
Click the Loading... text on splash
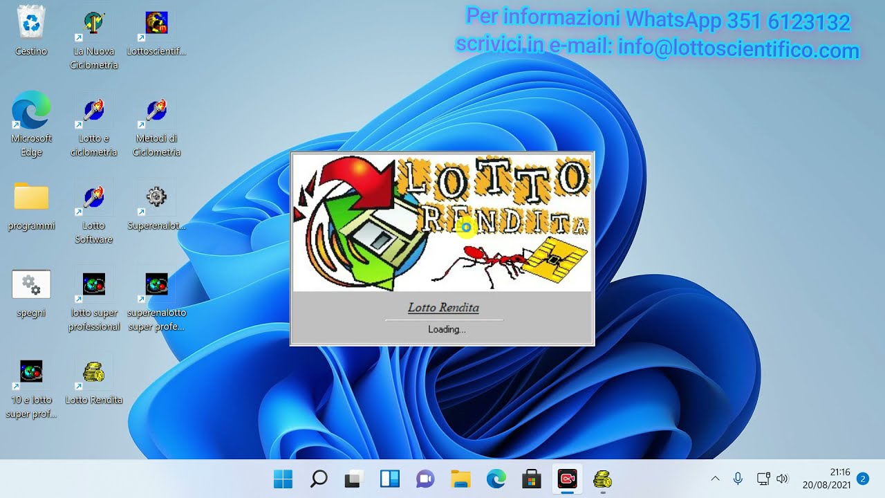(x=447, y=329)
